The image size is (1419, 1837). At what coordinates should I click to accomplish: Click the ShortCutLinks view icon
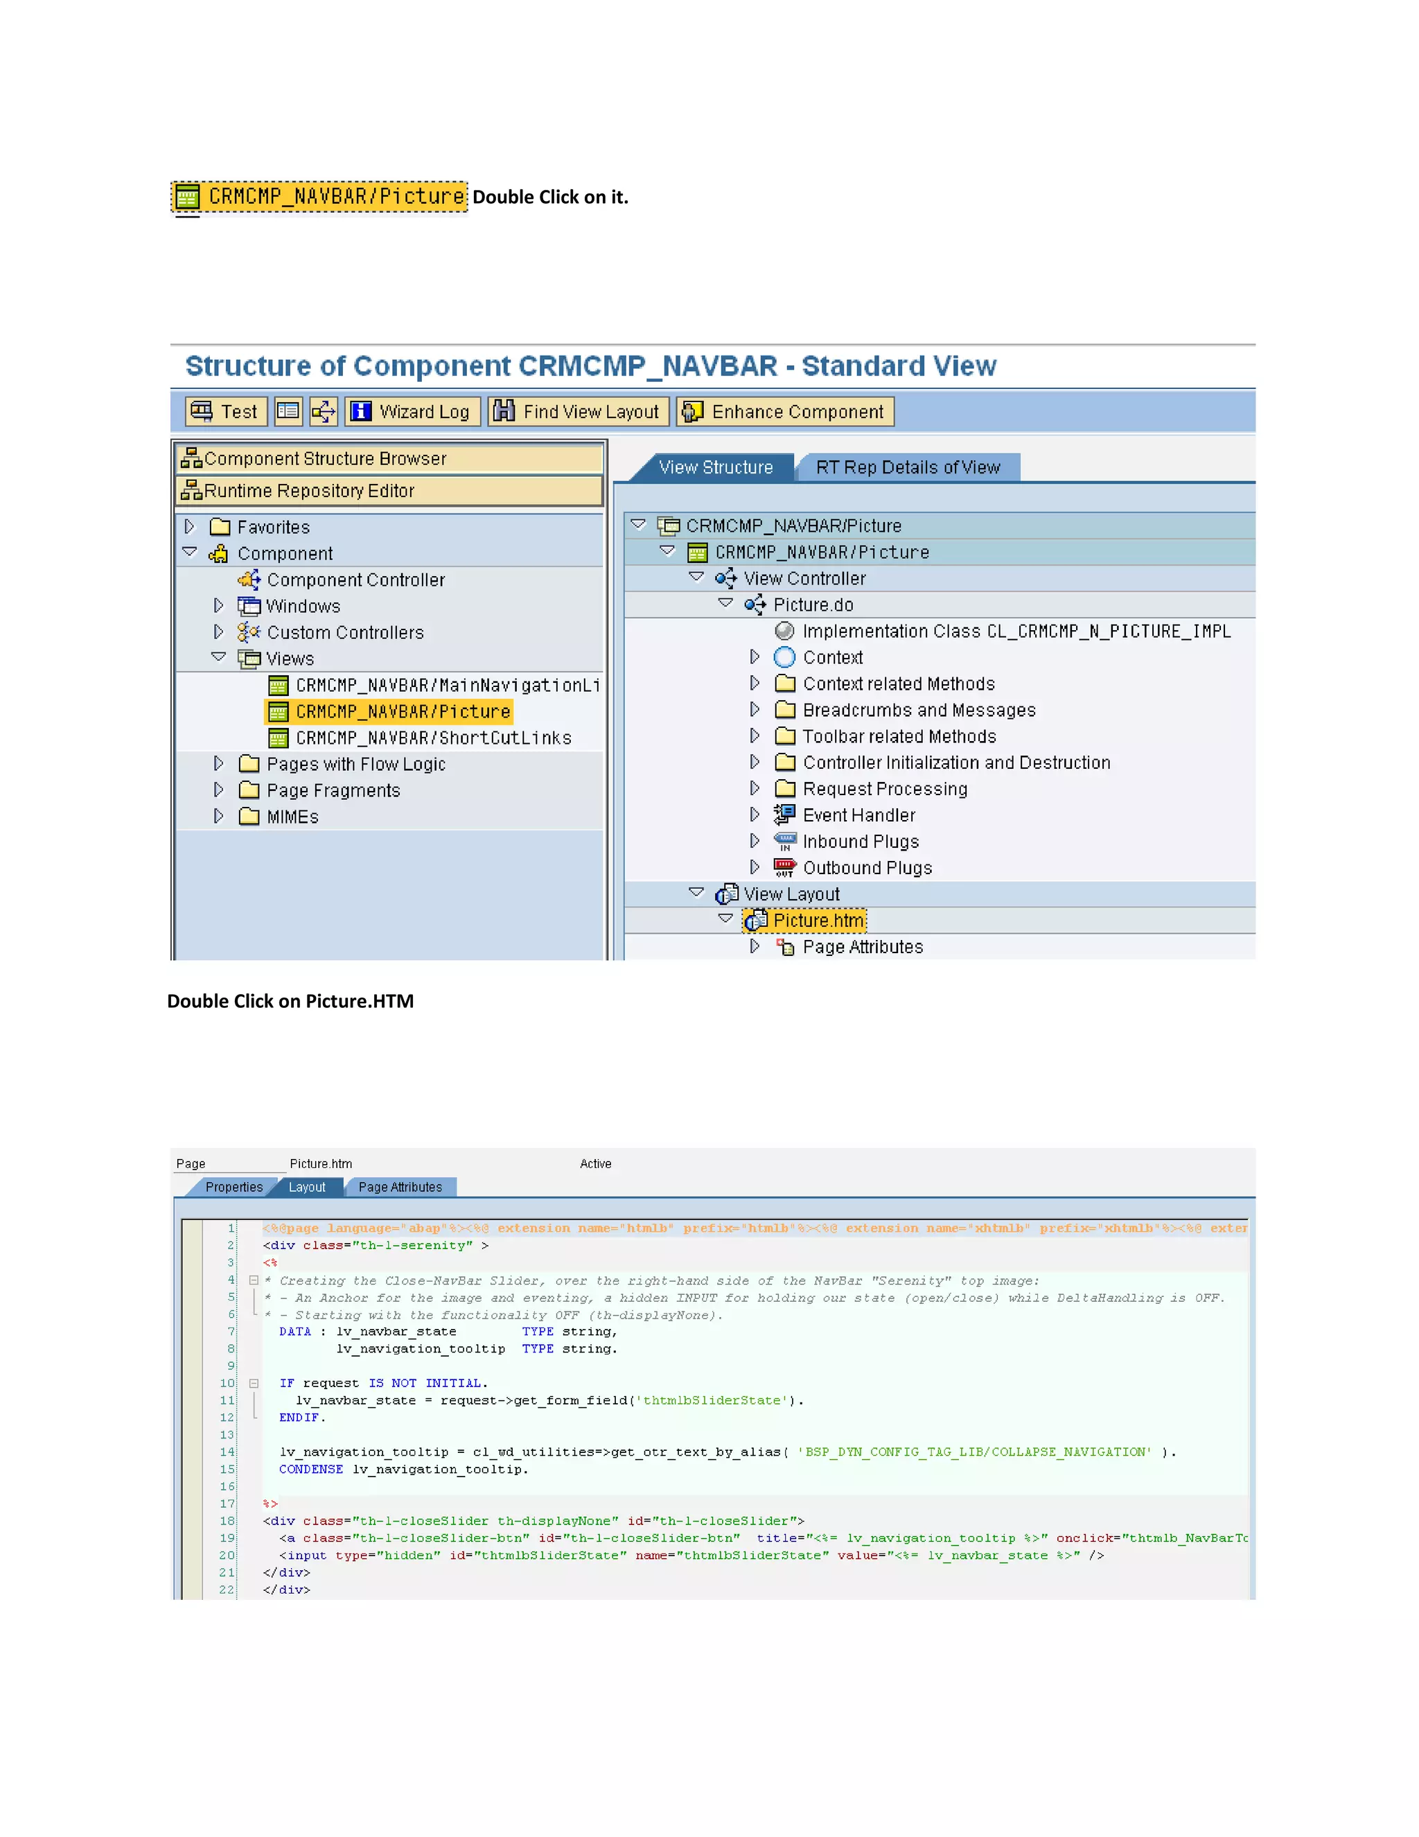[279, 738]
